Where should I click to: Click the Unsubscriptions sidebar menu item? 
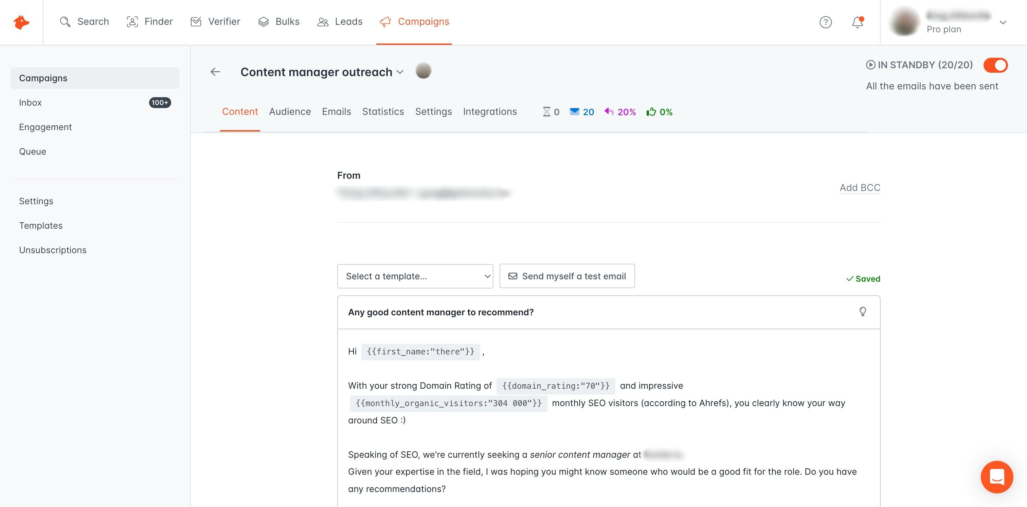click(x=52, y=249)
